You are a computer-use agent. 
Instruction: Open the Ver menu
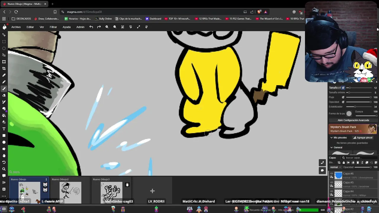click(x=42, y=27)
